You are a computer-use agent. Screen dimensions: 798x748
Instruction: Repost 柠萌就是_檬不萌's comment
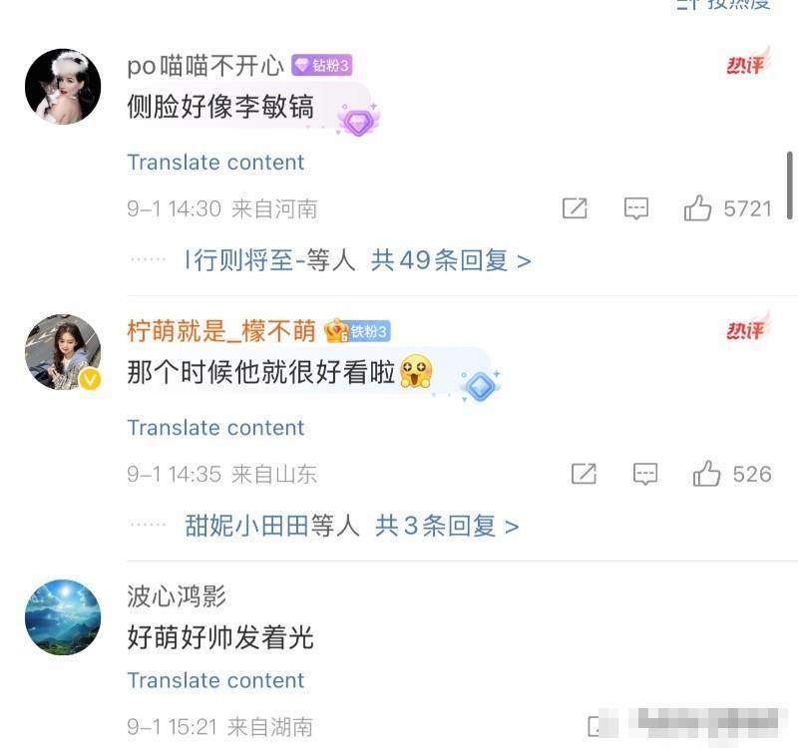click(584, 474)
